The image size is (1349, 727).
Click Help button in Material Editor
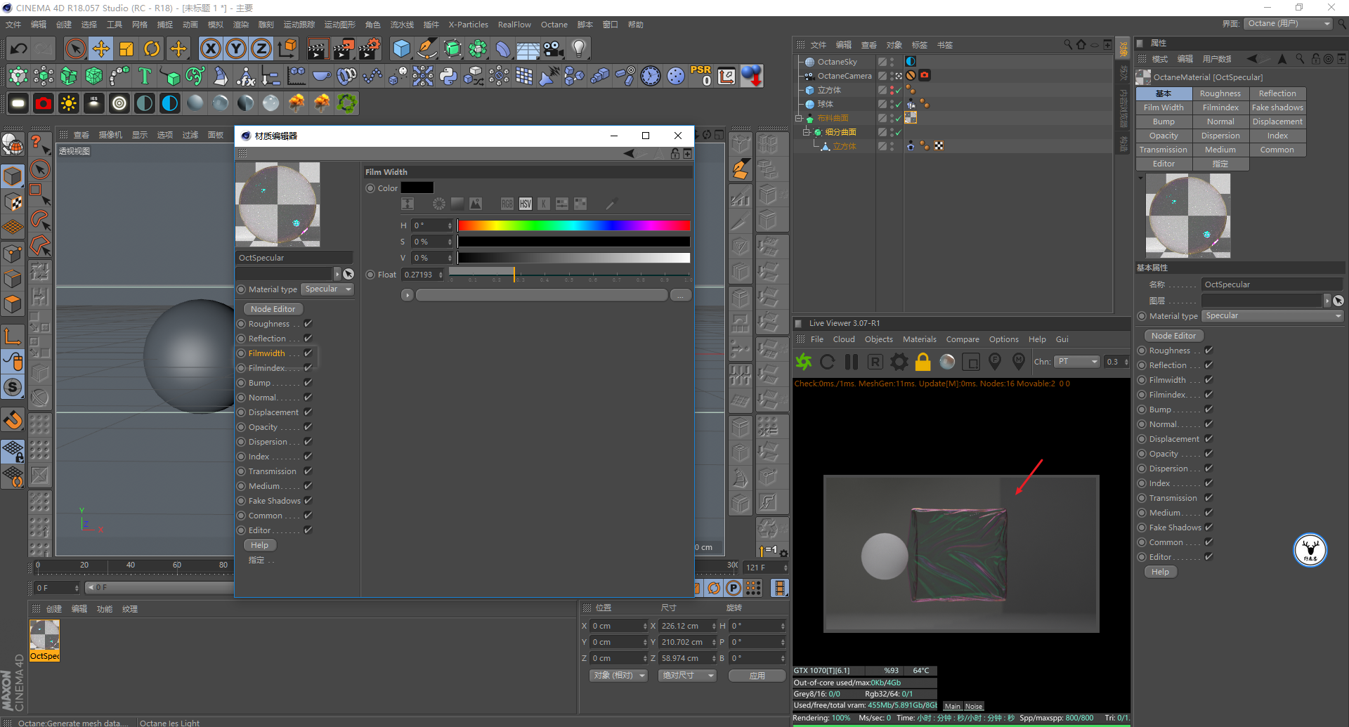coord(260,545)
